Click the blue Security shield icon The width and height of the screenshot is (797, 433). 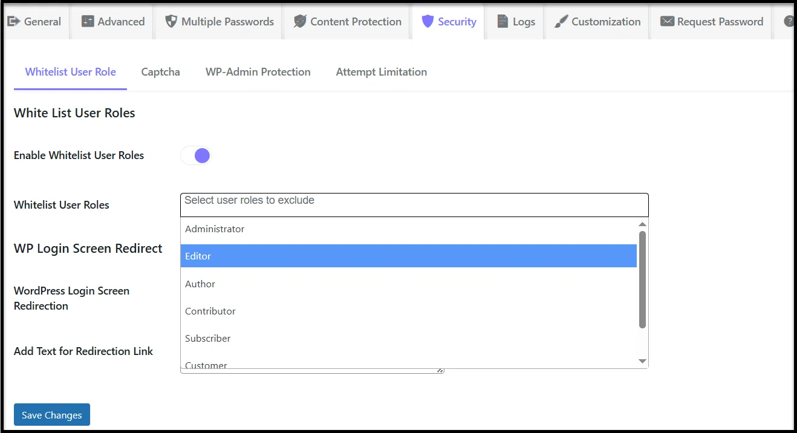coord(428,21)
